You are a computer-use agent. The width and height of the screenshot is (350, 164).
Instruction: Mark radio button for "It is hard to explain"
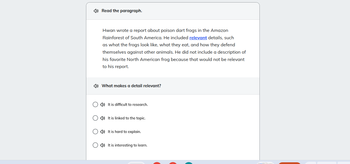[x=95, y=132]
